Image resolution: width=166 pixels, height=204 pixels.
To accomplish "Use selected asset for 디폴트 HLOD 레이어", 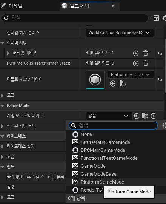I will pos(112,83).
